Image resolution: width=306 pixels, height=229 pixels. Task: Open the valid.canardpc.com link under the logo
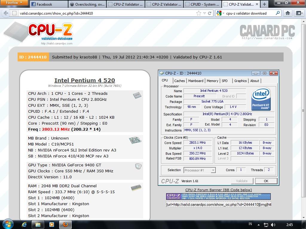coord(56,44)
